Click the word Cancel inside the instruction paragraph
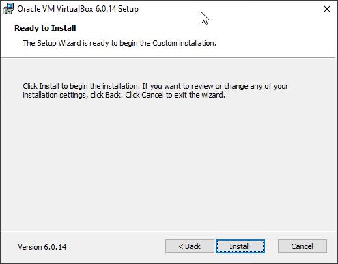The width and height of the screenshot is (338, 264). point(152,95)
